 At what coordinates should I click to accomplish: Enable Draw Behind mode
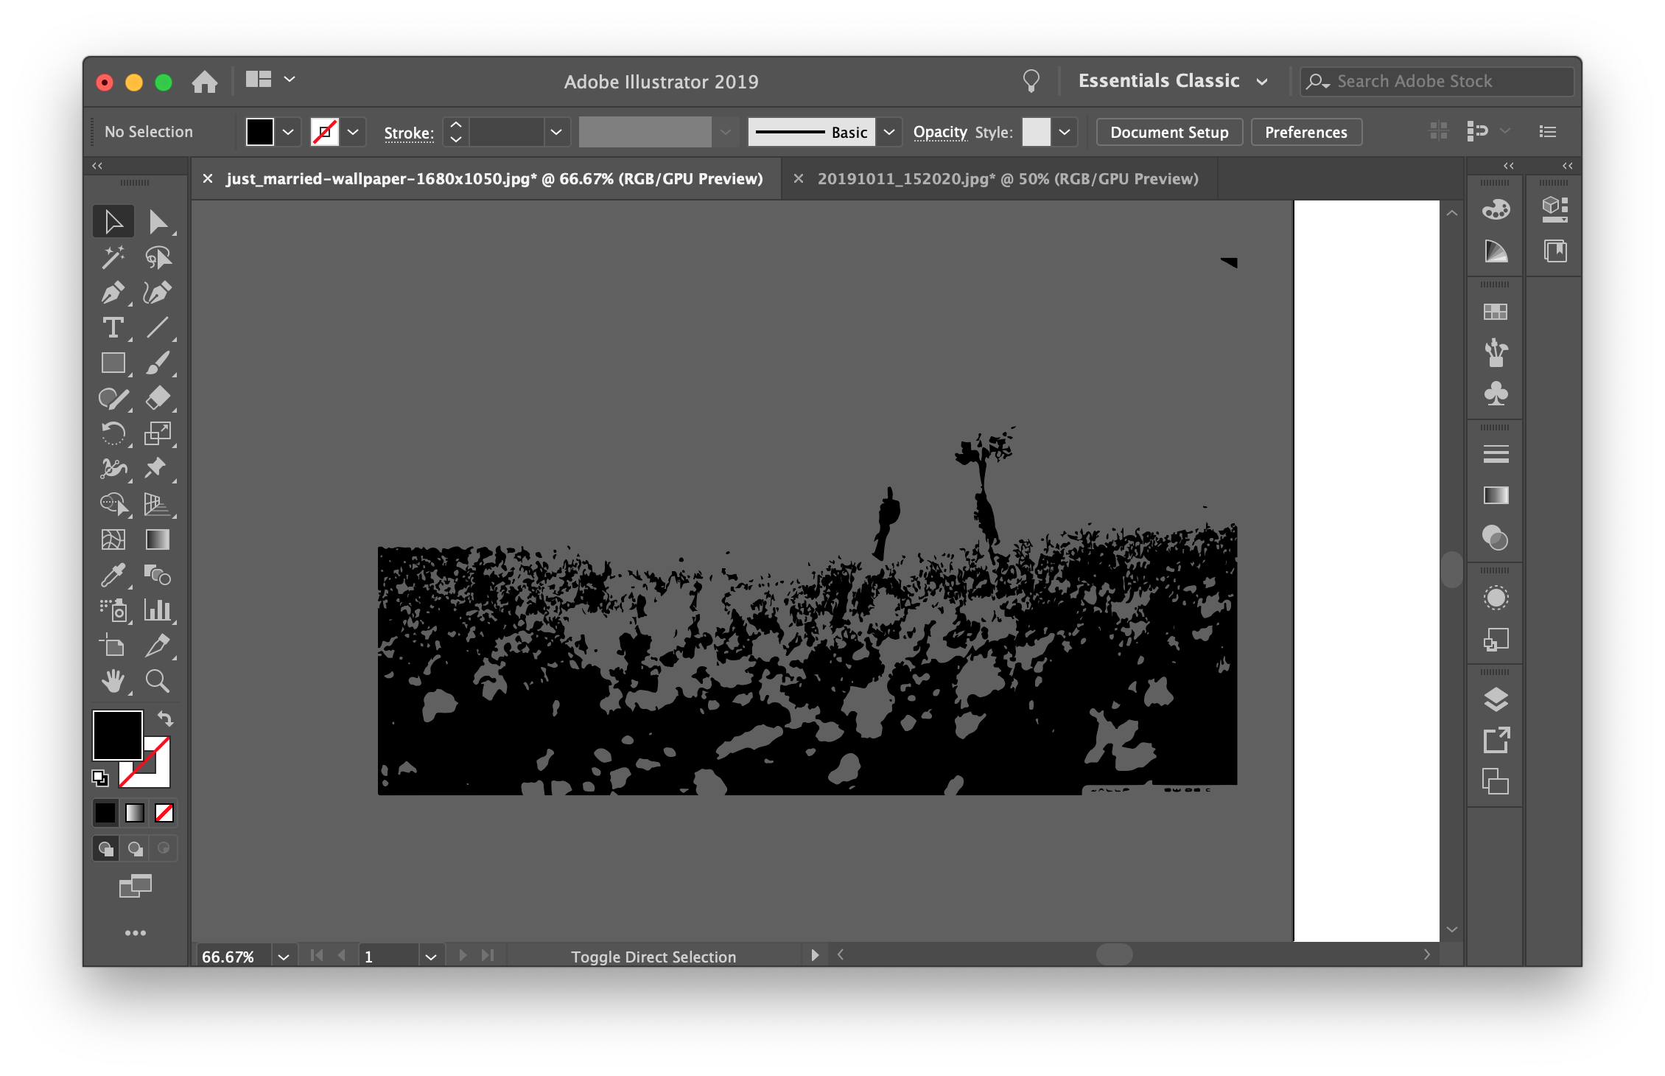click(x=135, y=848)
